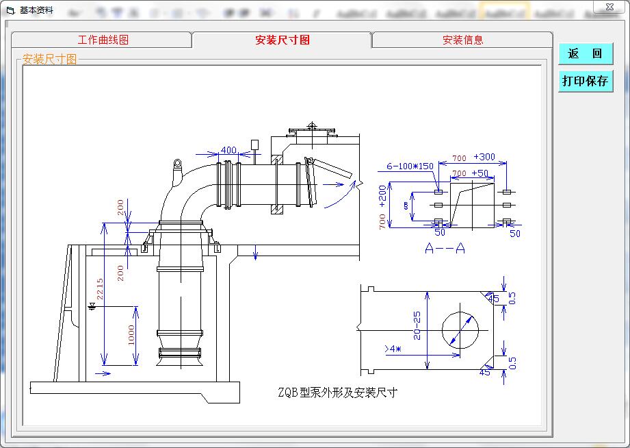
Task: Click the +300 dimension text
Action: coord(484,157)
